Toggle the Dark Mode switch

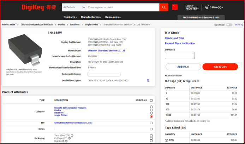click(x=229, y=25)
